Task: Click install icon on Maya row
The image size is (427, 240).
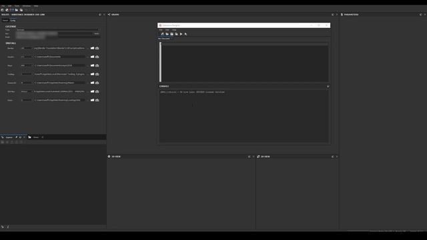Action: (97, 65)
